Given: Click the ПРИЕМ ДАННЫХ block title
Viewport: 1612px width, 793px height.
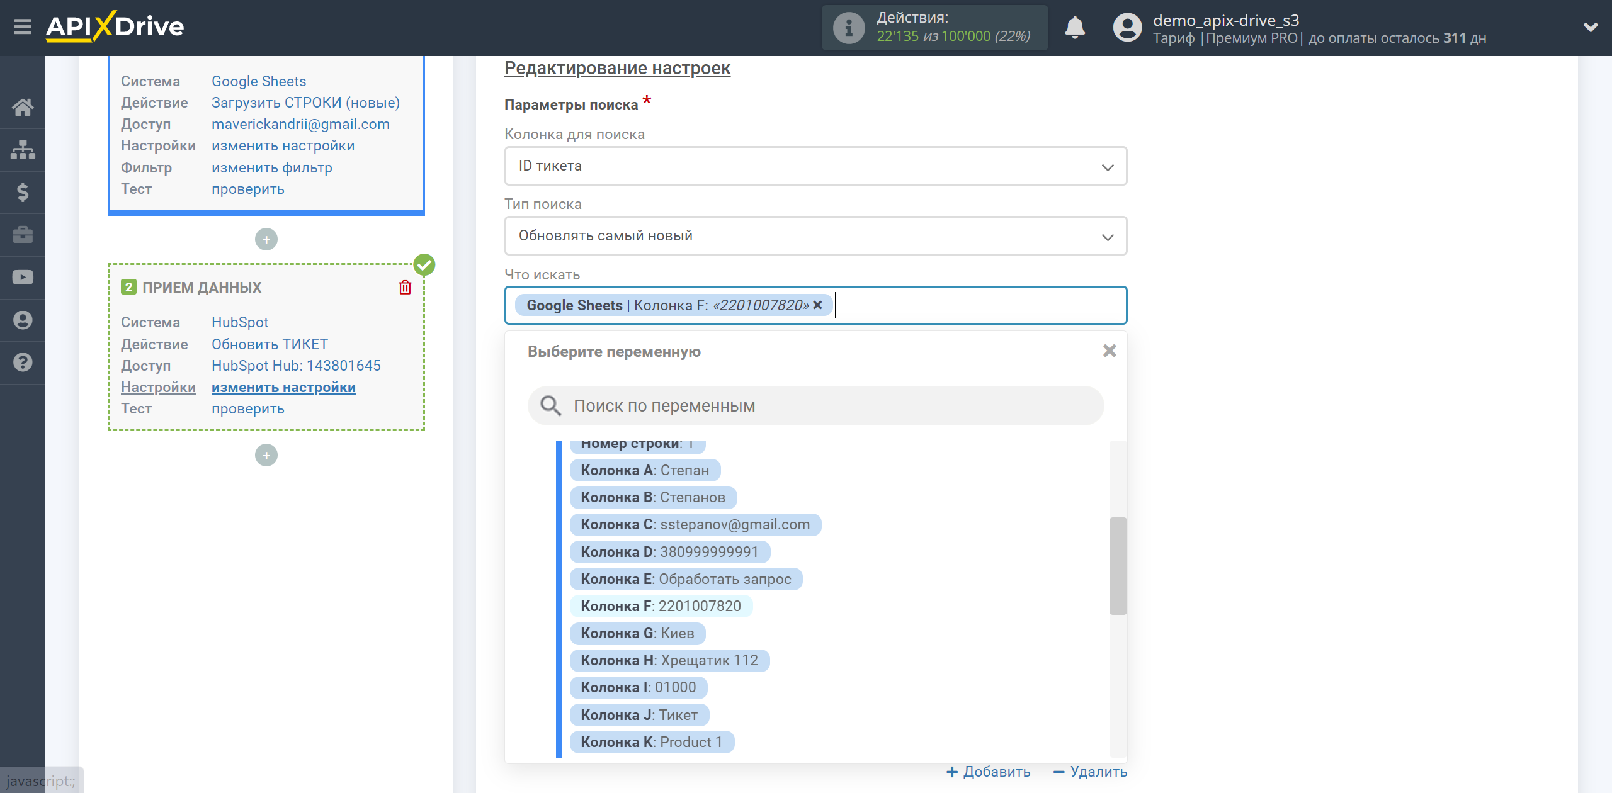Looking at the screenshot, I should point(201,288).
